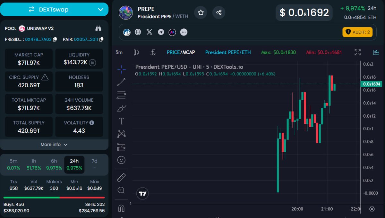Show more social links via the three dots icon
The height and width of the screenshot is (218, 385).
coord(184,32)
